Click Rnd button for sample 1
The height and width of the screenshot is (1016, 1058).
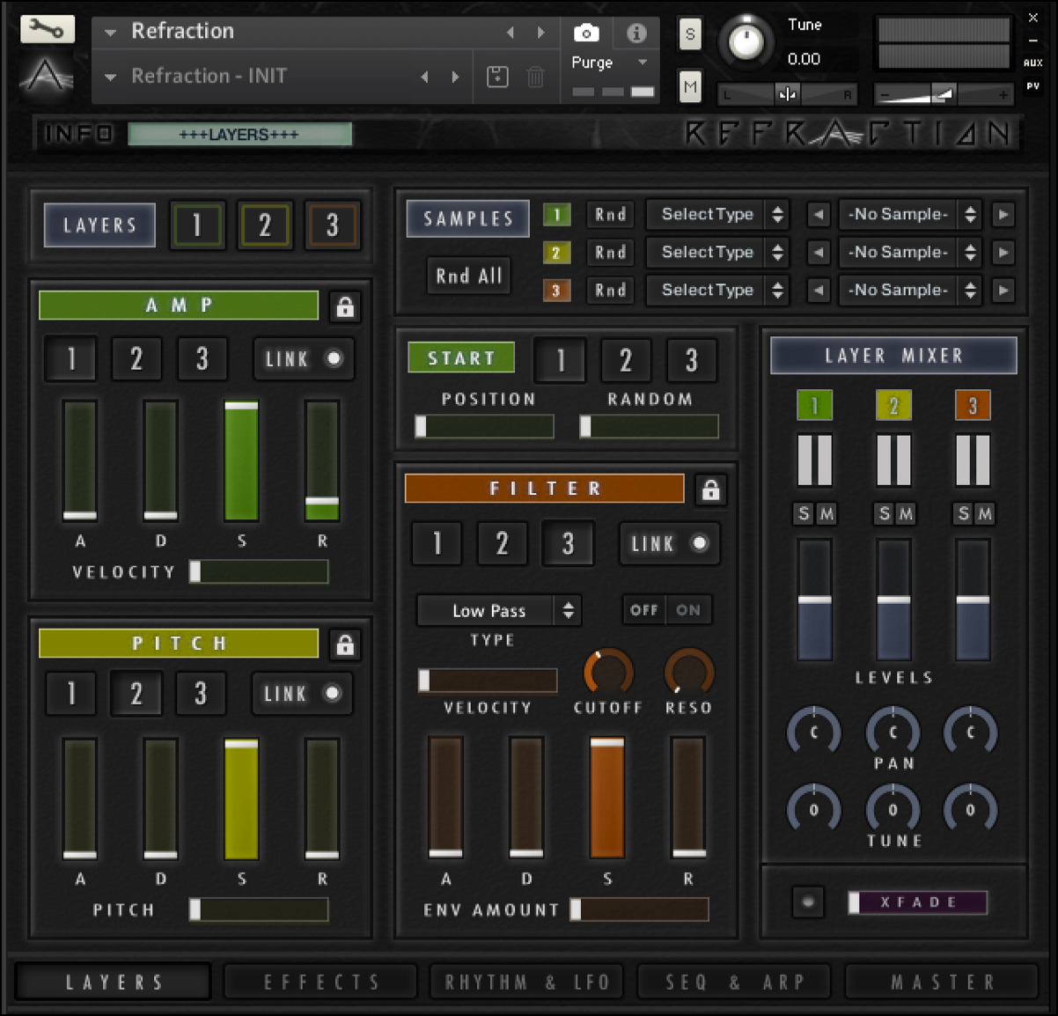click(610, 215)
